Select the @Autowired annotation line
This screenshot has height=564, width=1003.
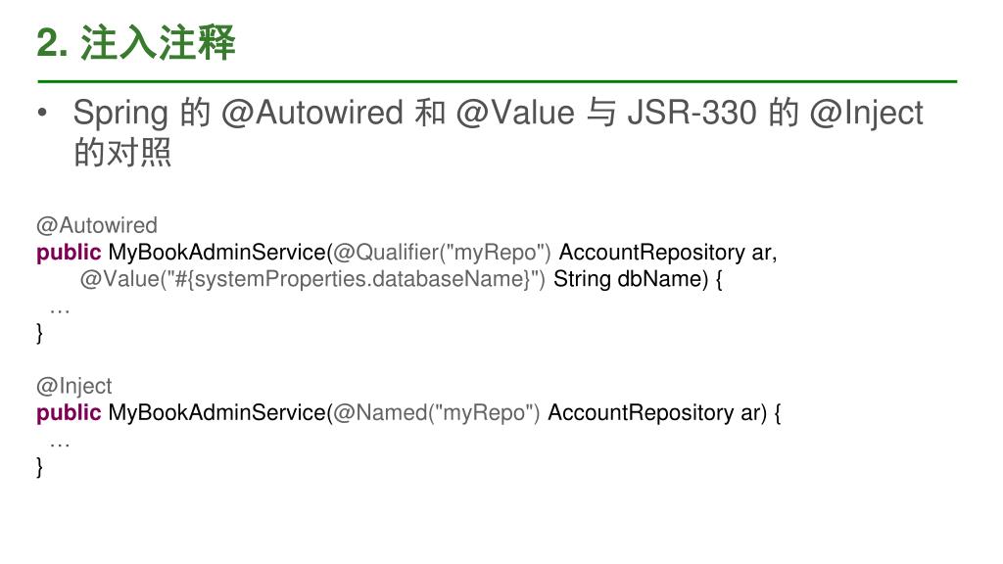[x=97, y=225]
